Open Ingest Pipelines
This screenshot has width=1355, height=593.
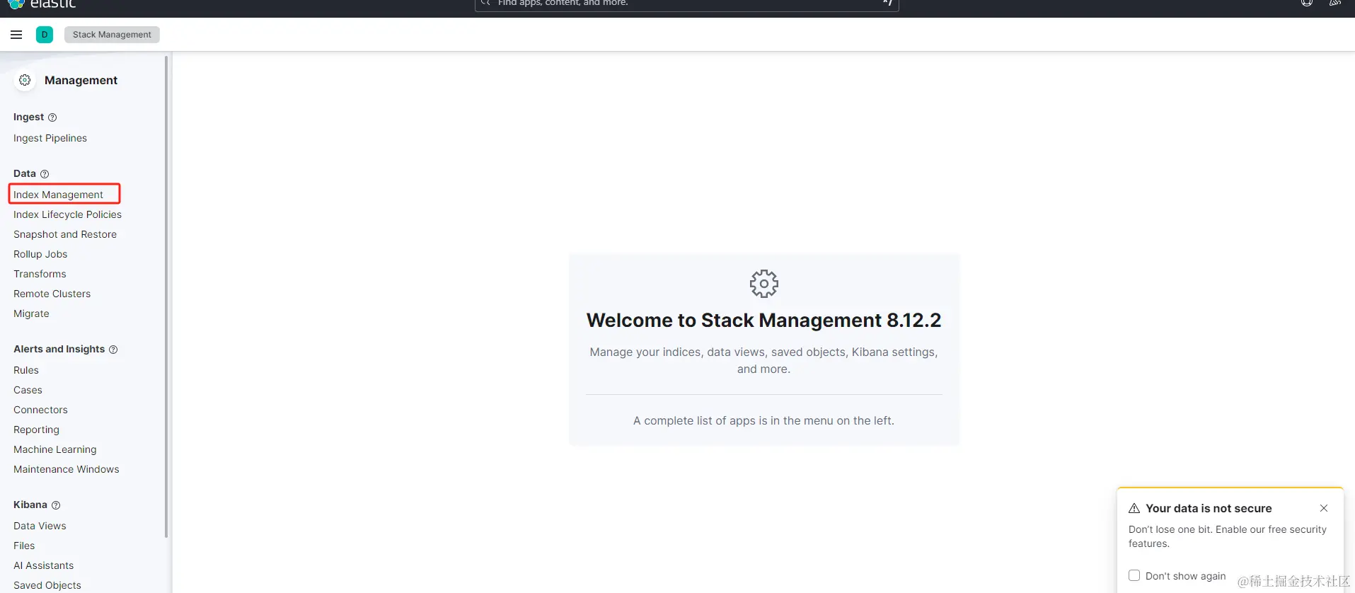pos(50,138)
